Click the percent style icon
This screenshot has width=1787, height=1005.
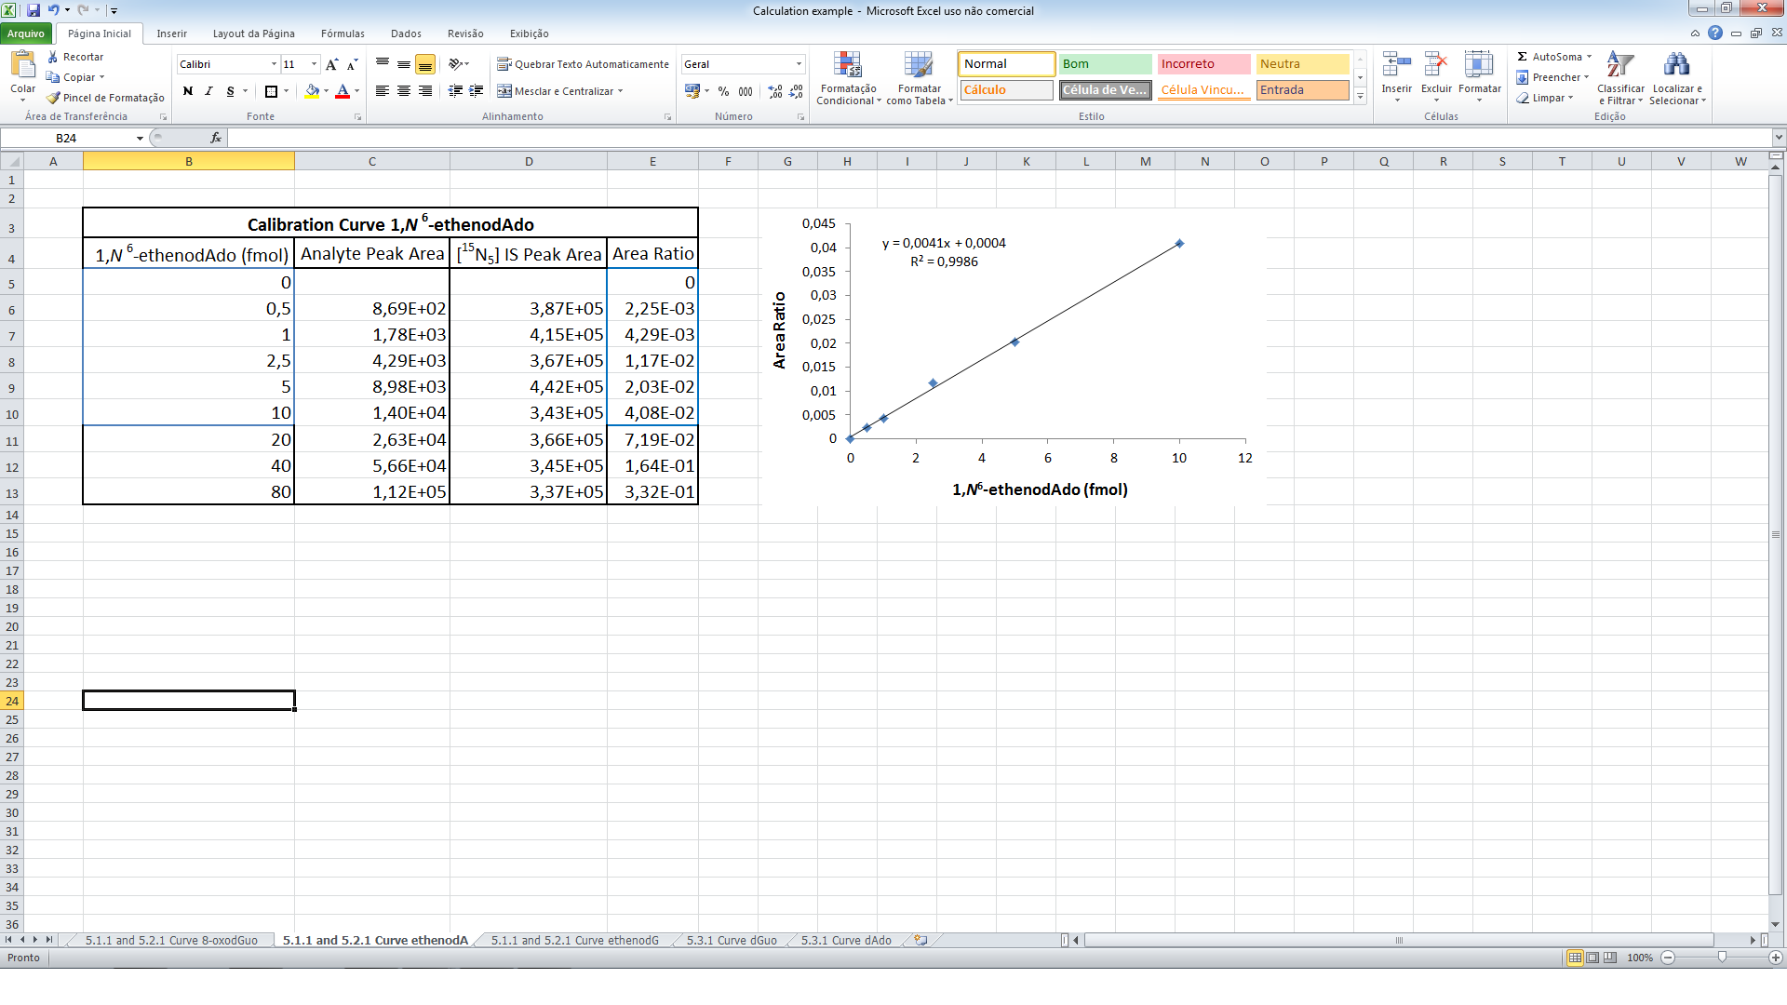click(x=723, y=91)
